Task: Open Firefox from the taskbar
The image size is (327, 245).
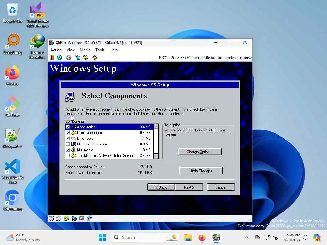Action: (202, 237)
